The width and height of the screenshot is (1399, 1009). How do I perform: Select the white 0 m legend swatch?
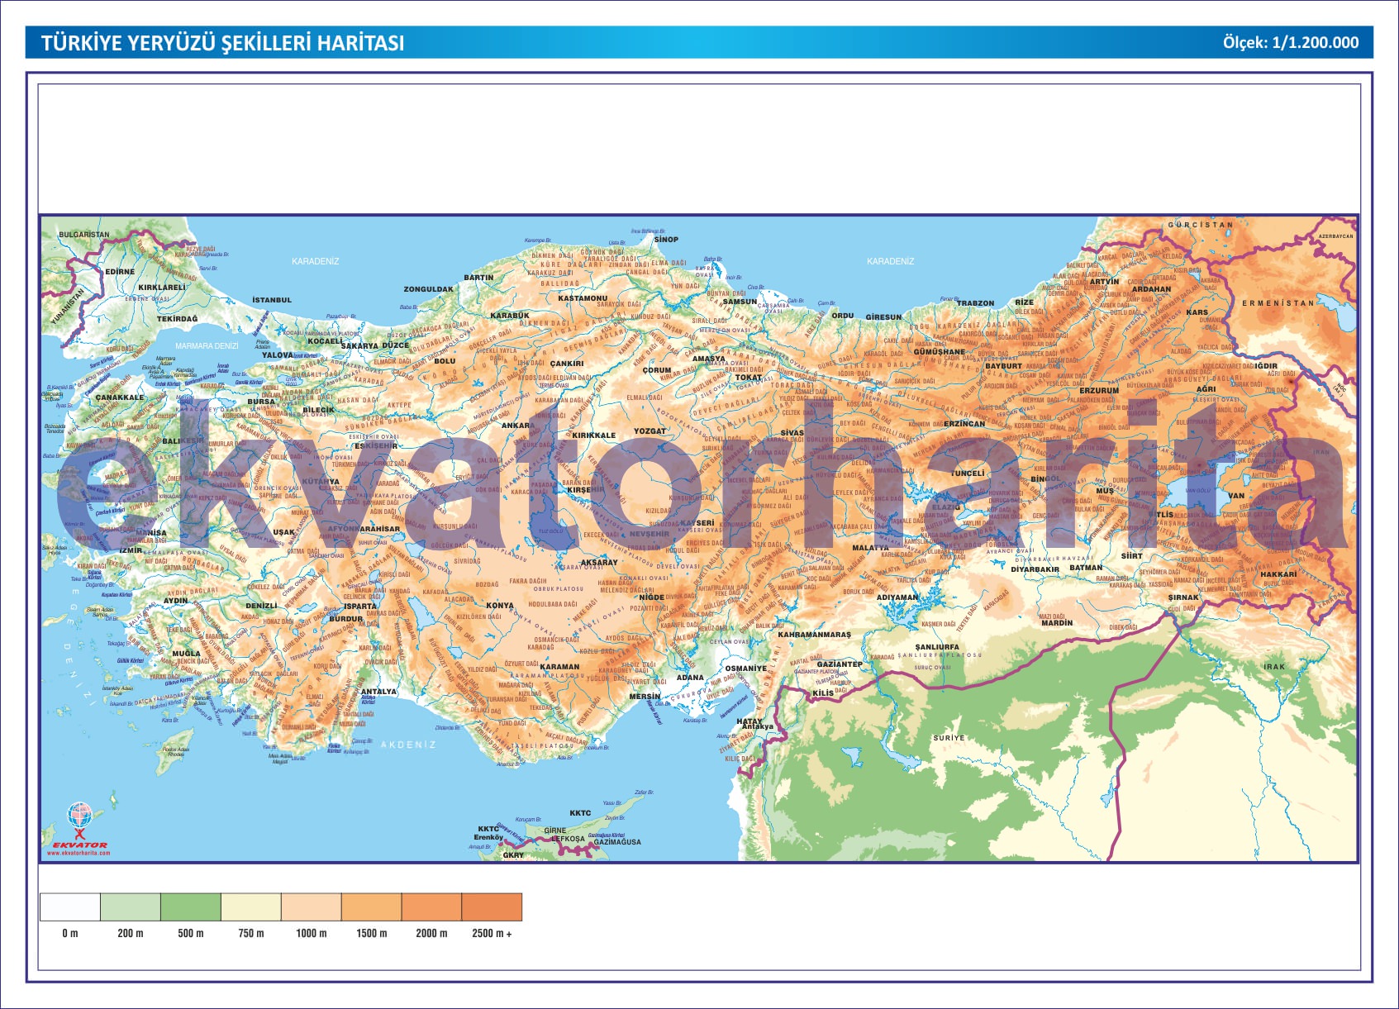click(x=70, y=907)
